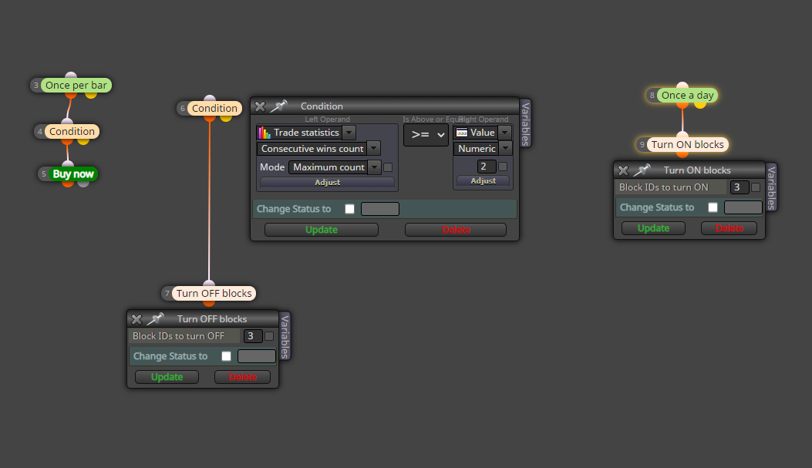Image resolution: width=812 pixels, height=468 pixels.
Task: Toggle checkbox next to numeric value 2
Action: click(502, 167)
